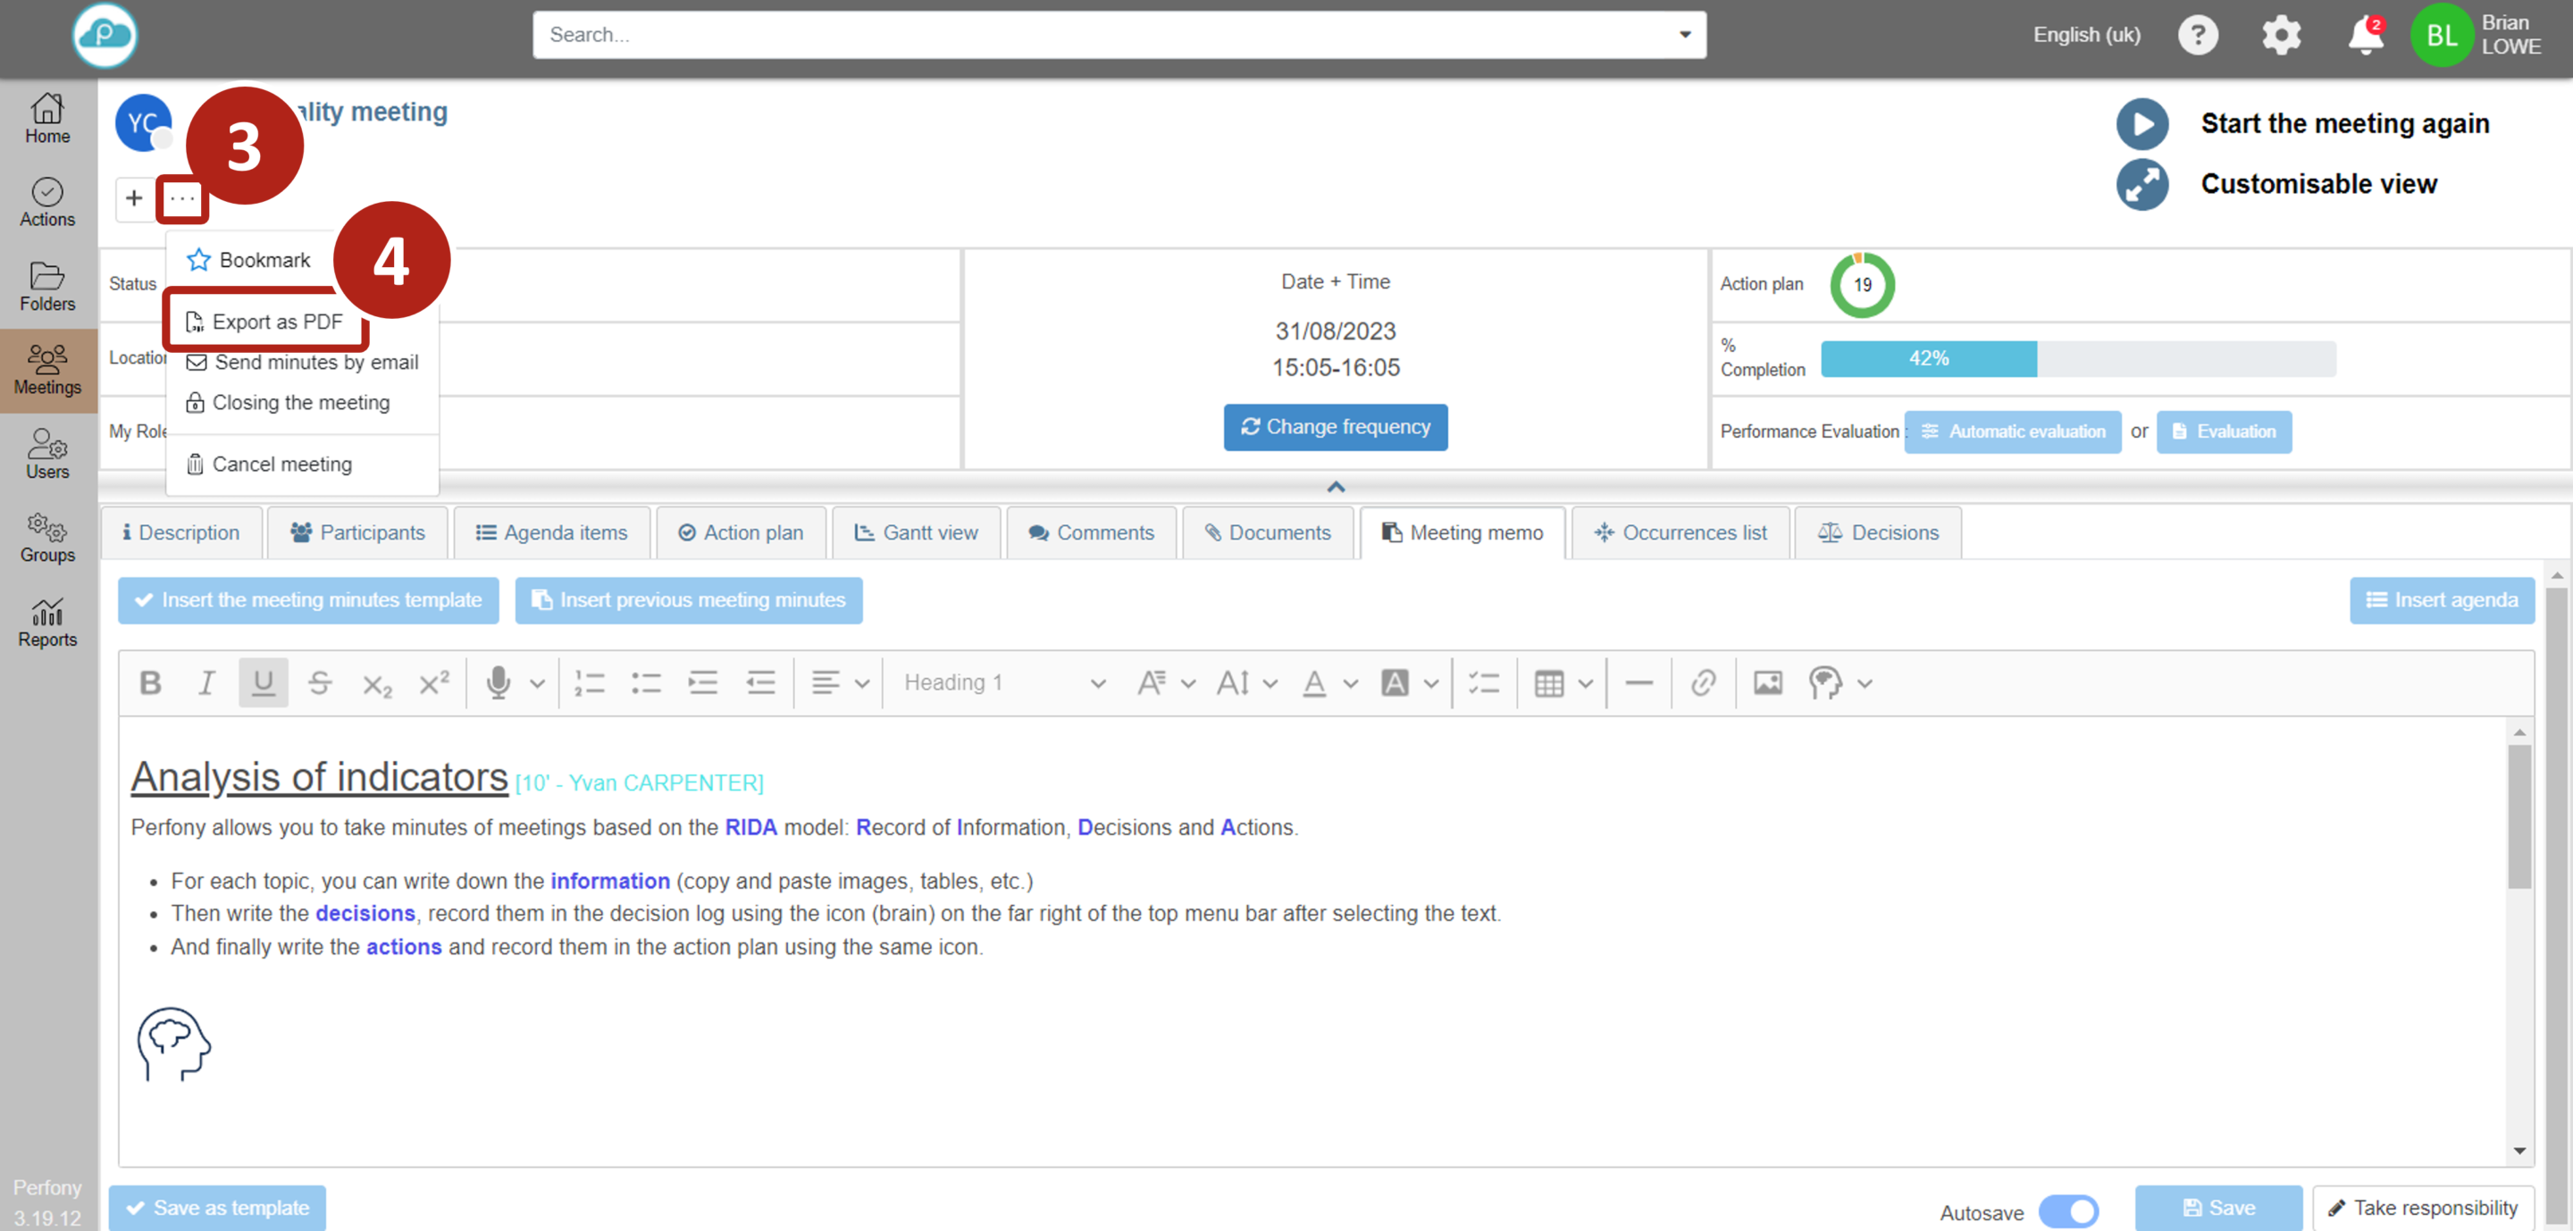Open the Reports sidebar icon
This screenshot has width=2573, height=1231.
coord(47,623)
